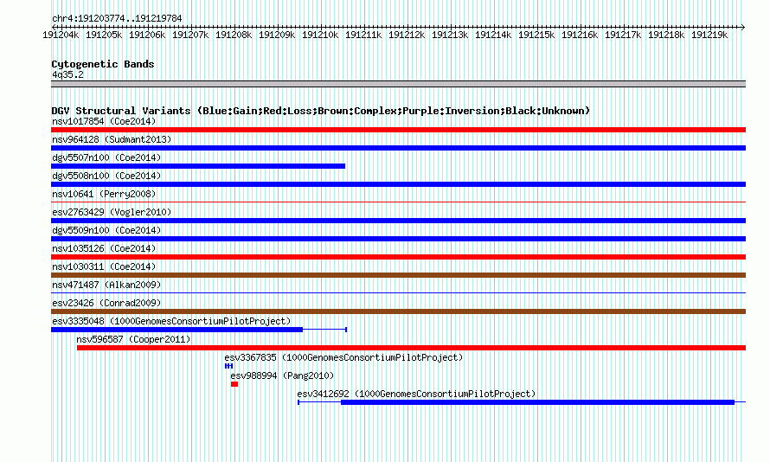The width and height of the screenshot is (770, 462).
Task: Click the red nsv1035126 variant bar
Action: pos(398,257)
